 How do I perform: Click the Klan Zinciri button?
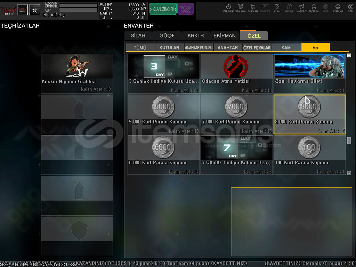[x=163, y=9]
